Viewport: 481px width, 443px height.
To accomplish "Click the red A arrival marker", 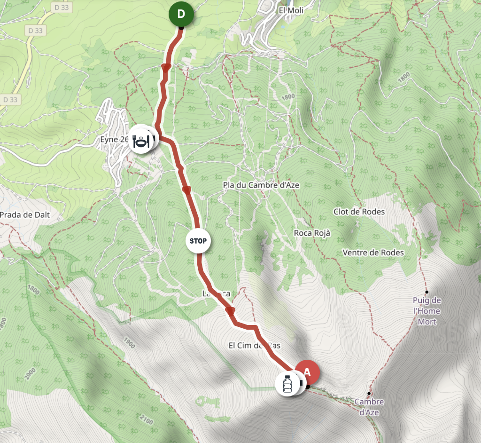I will pos(307,372).
